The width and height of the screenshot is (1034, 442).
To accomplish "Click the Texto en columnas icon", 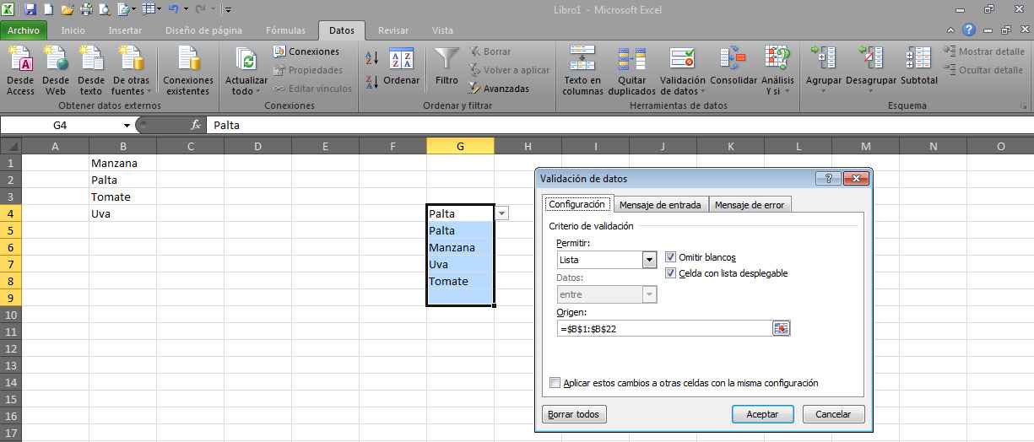I will click(x=582, y=59).
